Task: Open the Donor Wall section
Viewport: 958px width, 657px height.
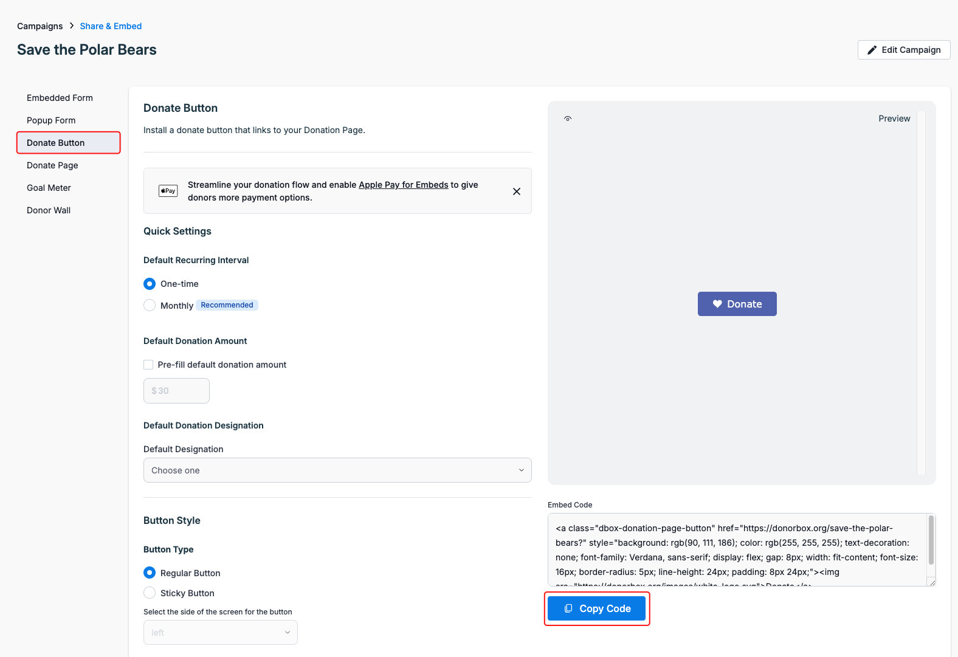Action: tap(49, 210)
